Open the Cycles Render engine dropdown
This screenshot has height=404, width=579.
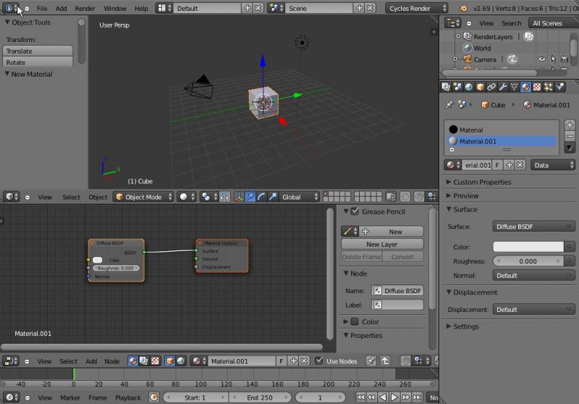pos(418,9)
